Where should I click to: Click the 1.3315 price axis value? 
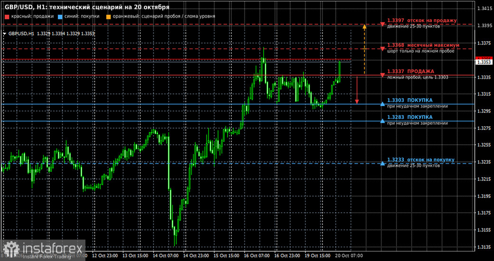[484, 94]
